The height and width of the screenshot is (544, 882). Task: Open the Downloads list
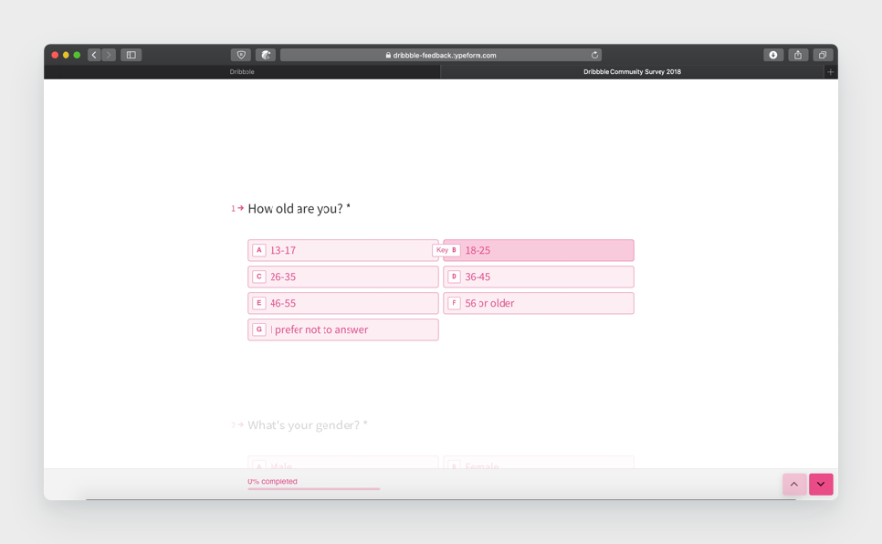pyautogui.click(x=772, y=54)
